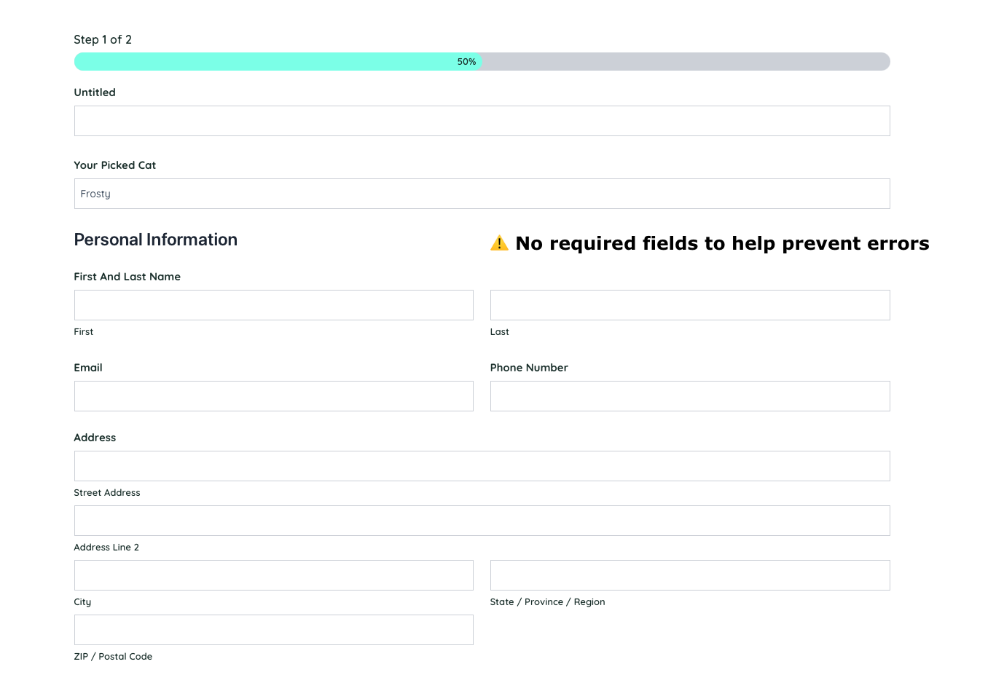Viewport: 996px width, 683px height.
Task: Click the warning triangle icon
Action: point(500,243)
